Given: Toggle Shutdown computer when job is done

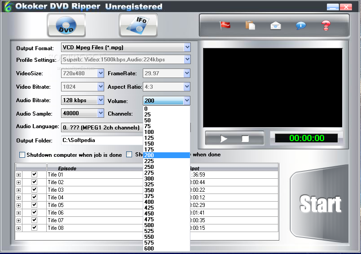Looking at the screenshot, I should click(22, 155).
